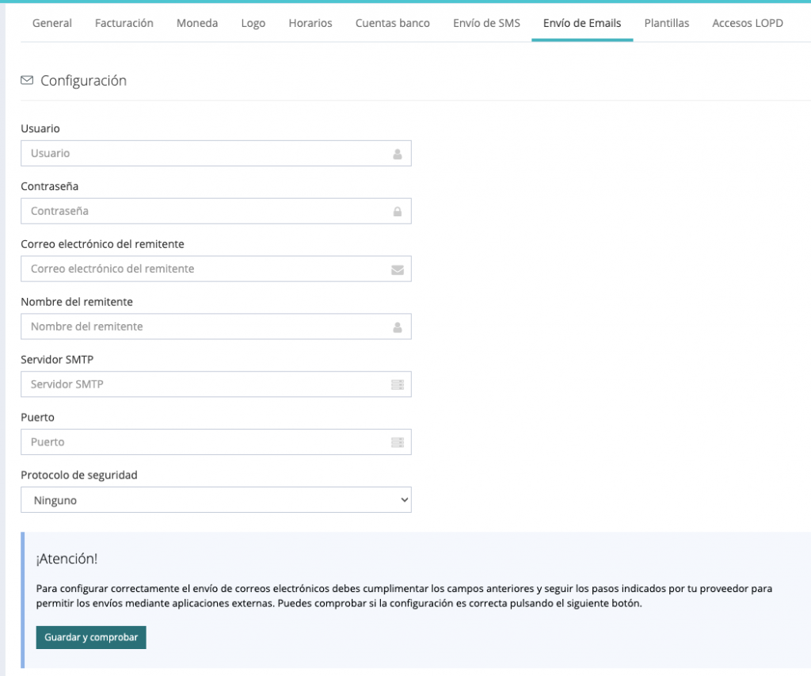Image resolution: width=811 pixels, height=676 pixels.
Task: Click into the Servidor SMTP text box
Action: coord(206,385)
